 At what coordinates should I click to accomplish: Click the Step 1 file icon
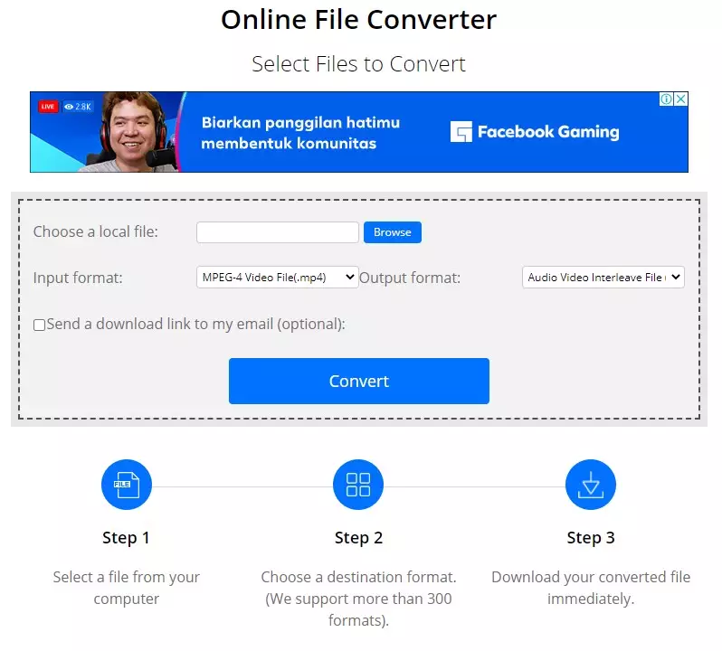click(126, 485)
